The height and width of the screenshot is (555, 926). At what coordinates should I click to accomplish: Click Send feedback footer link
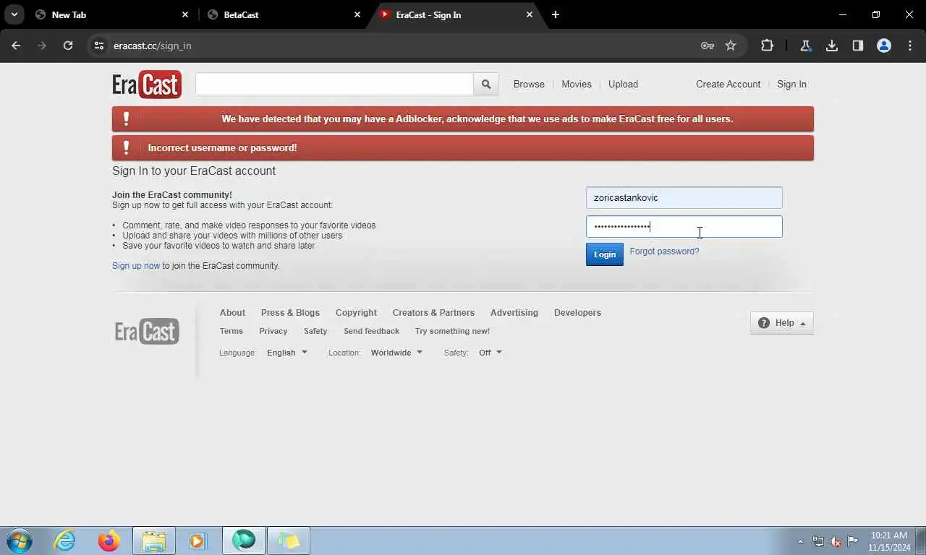371,331
